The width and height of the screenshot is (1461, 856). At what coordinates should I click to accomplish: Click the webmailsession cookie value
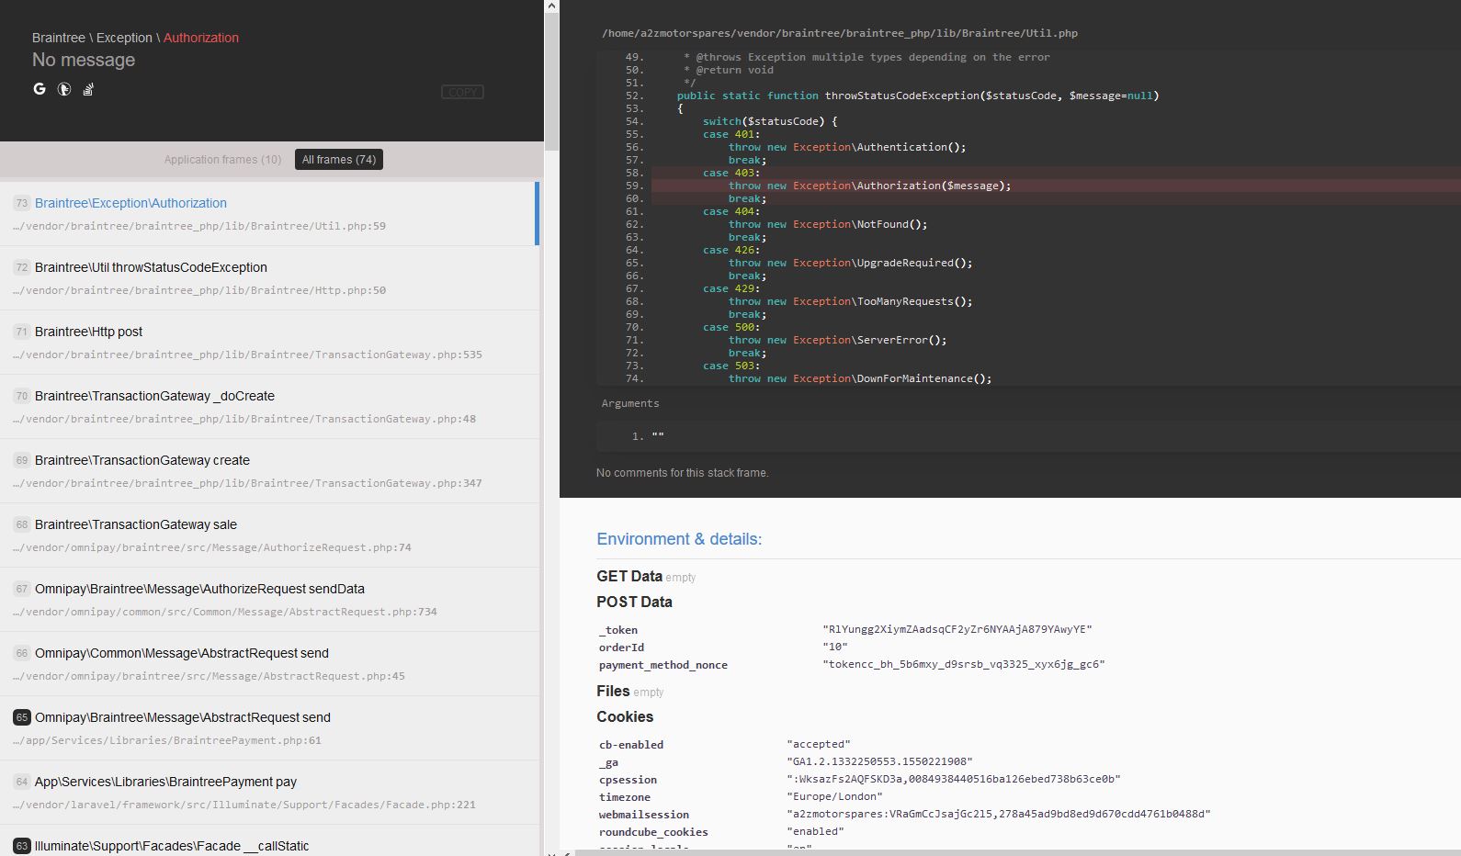(x=999, y=814)
